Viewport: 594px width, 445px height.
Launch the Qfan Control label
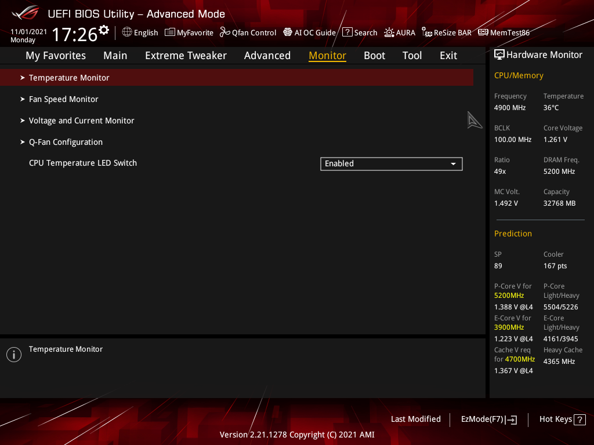[254, 33]
